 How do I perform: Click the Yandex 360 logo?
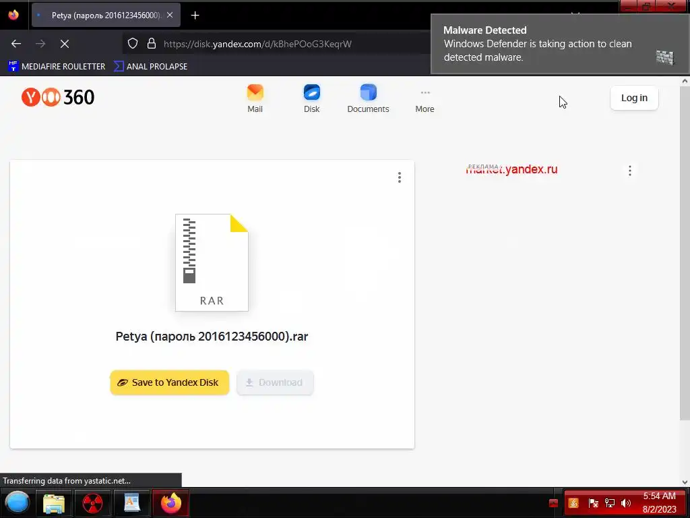(58, 97)
